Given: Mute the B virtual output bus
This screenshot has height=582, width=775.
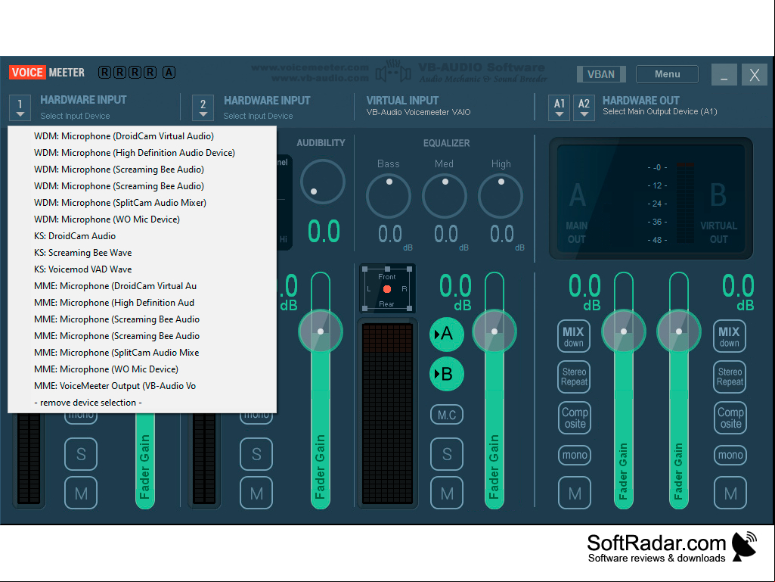Looking at the screenshot, I should [730, 493].
